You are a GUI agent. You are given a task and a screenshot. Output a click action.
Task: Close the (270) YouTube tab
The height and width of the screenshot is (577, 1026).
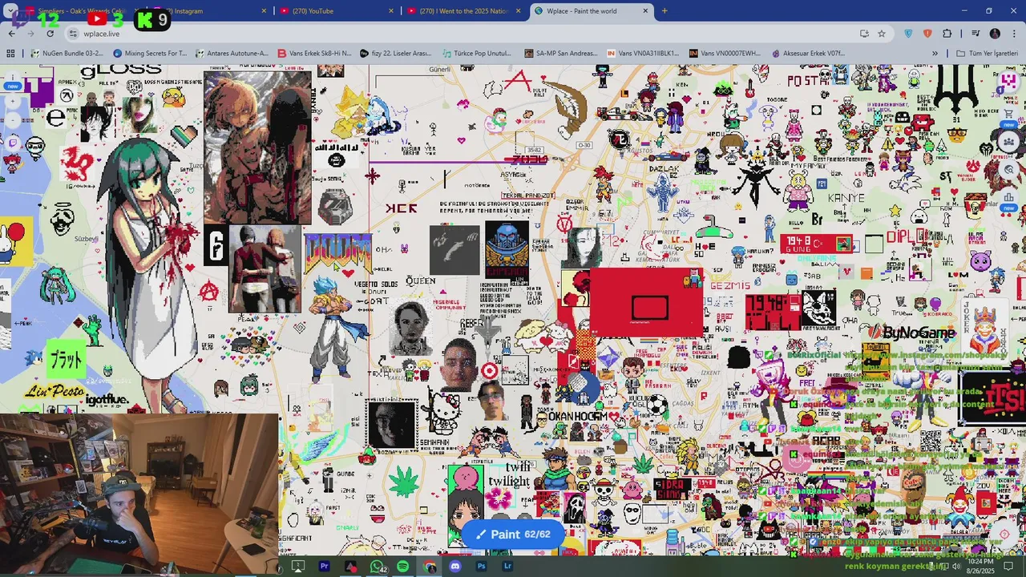coord(391,11)
